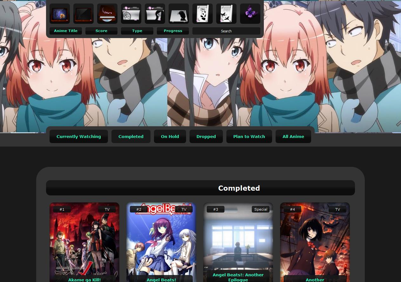Sort list by Anime Title

(66, 31)
